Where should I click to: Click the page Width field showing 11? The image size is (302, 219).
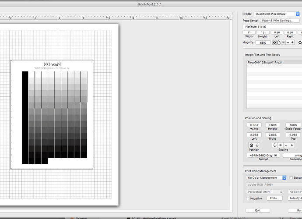click(249, 32)
